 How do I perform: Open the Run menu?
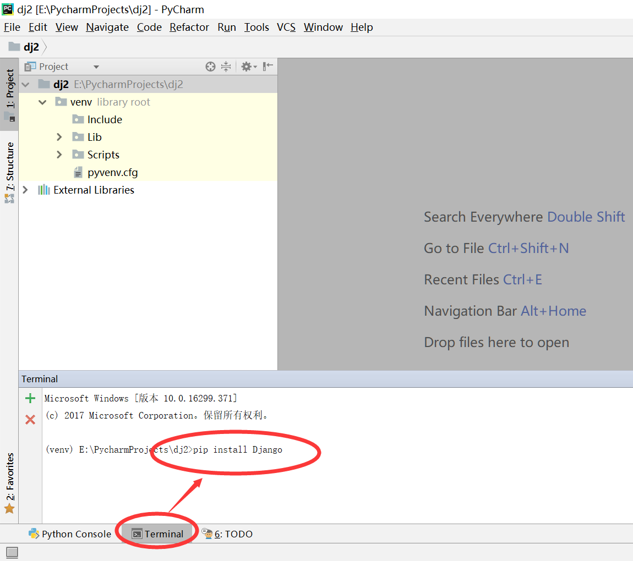coord(227,28)
